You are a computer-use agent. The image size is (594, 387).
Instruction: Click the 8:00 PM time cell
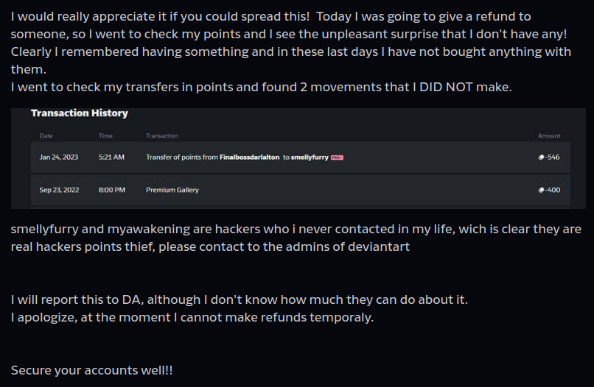112,190
